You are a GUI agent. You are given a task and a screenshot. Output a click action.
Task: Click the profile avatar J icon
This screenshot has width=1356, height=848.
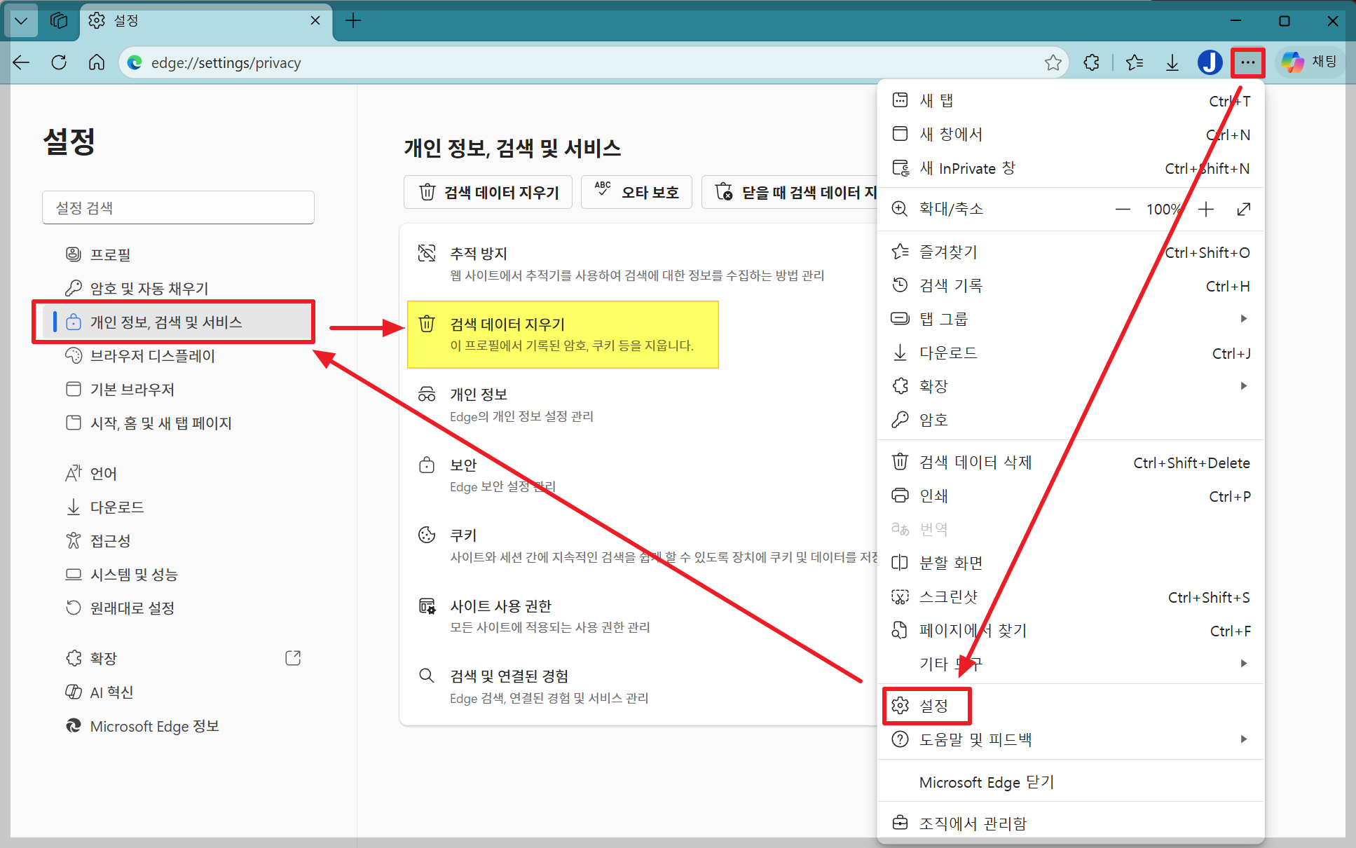tap(1210, 62)
